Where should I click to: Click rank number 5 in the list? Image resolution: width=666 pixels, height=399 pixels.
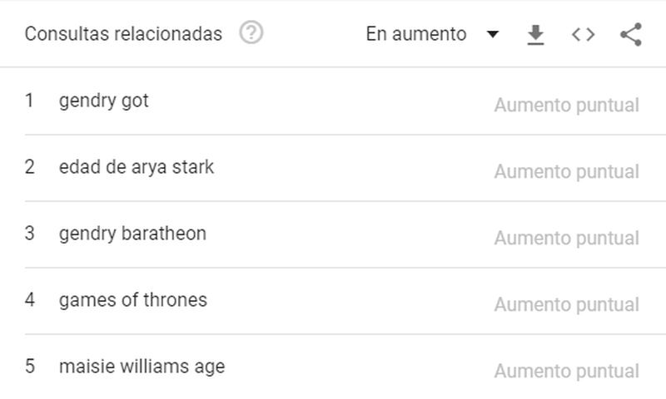pos(29,367)
